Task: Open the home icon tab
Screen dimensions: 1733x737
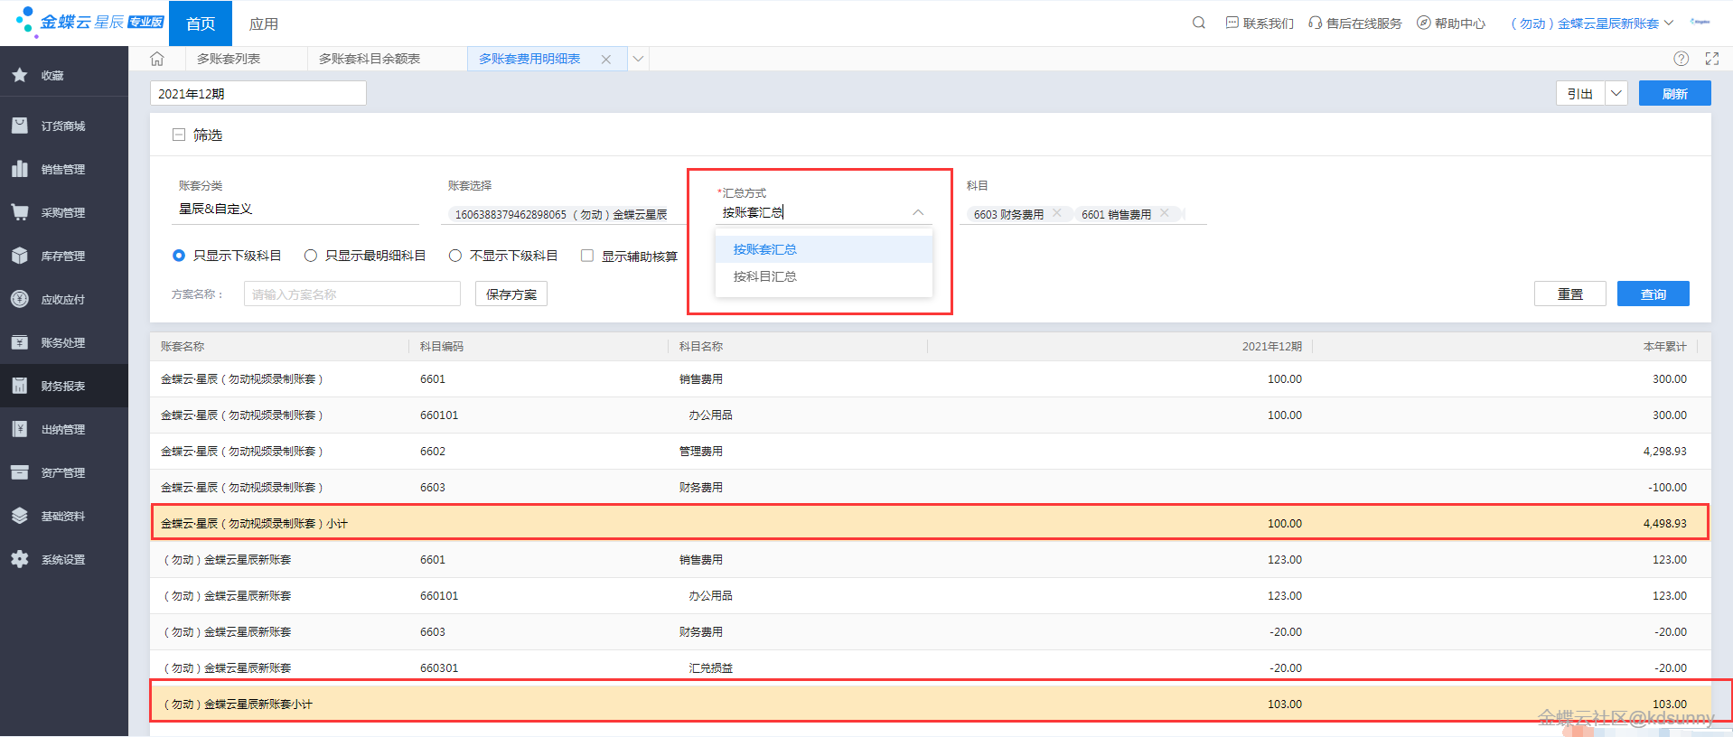Action: click(x=157, y=59)
